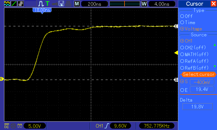
Task: Select the Voltage cursor type
Action: point(191,29)
